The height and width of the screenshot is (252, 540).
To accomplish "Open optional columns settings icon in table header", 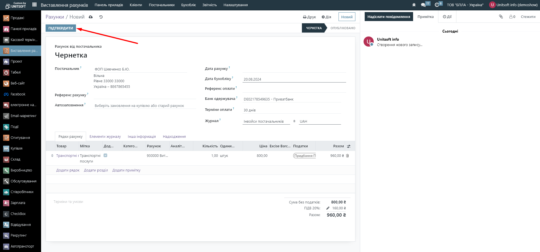I will coord(349,146).
